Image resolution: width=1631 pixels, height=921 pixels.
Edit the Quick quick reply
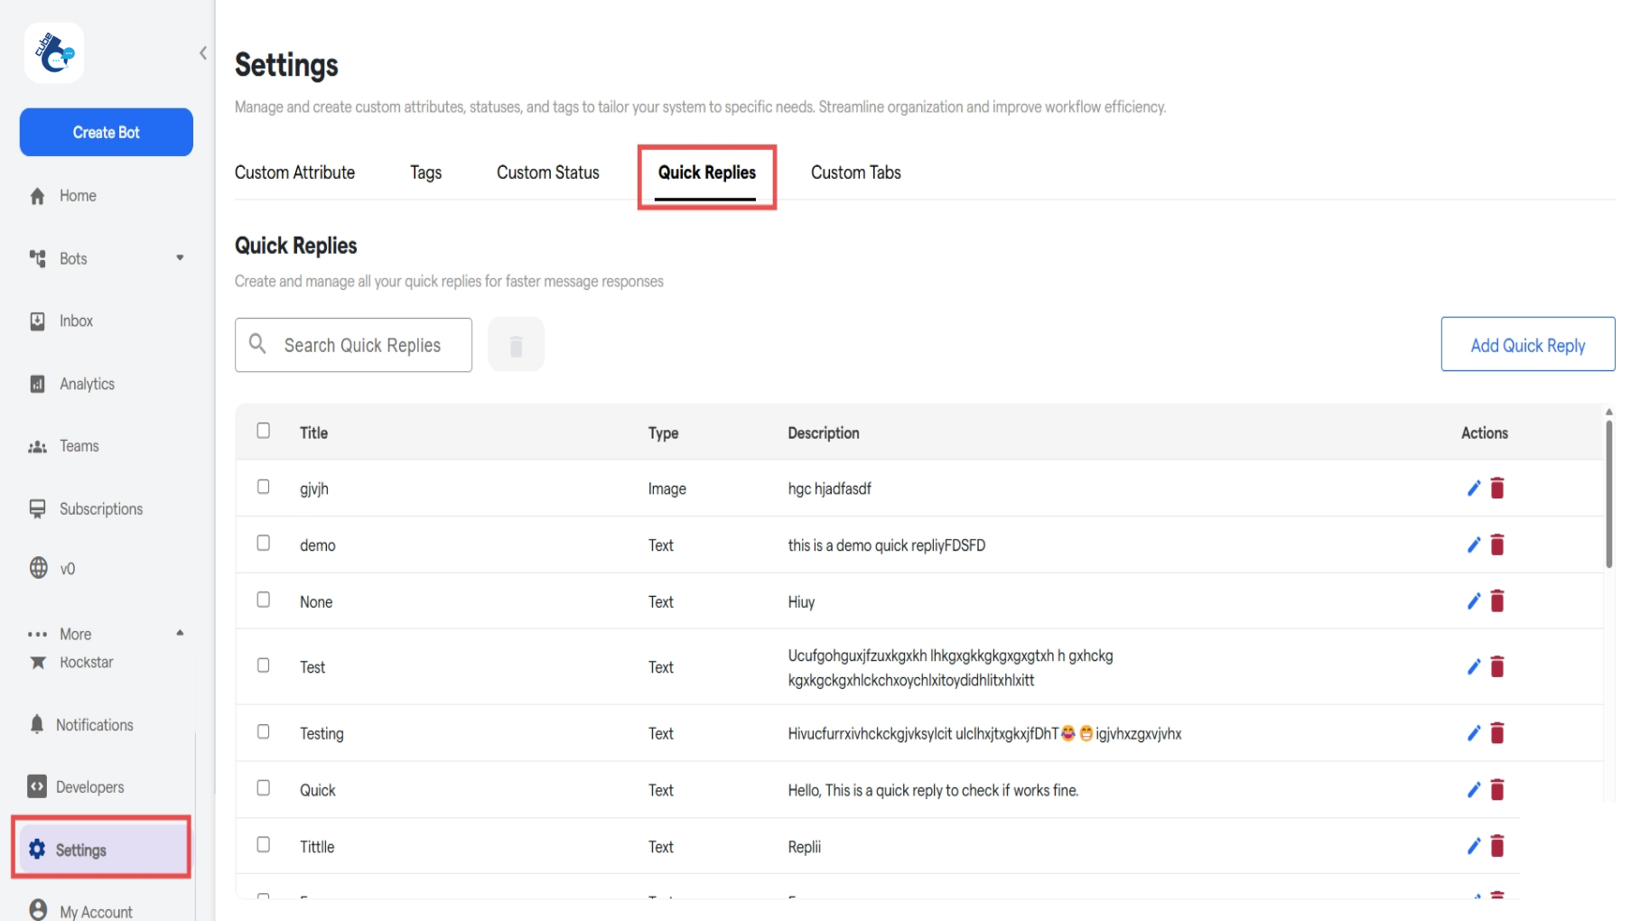coord(1473,790)
